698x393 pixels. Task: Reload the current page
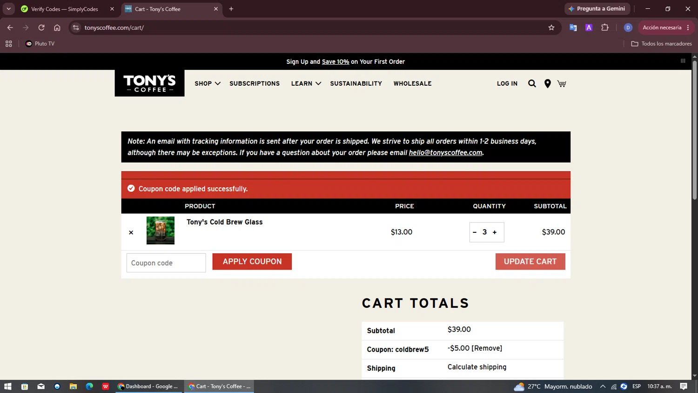[41, 27]
